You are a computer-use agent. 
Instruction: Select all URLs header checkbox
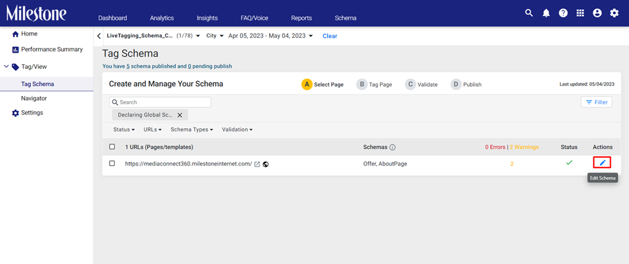click(112, 147)
